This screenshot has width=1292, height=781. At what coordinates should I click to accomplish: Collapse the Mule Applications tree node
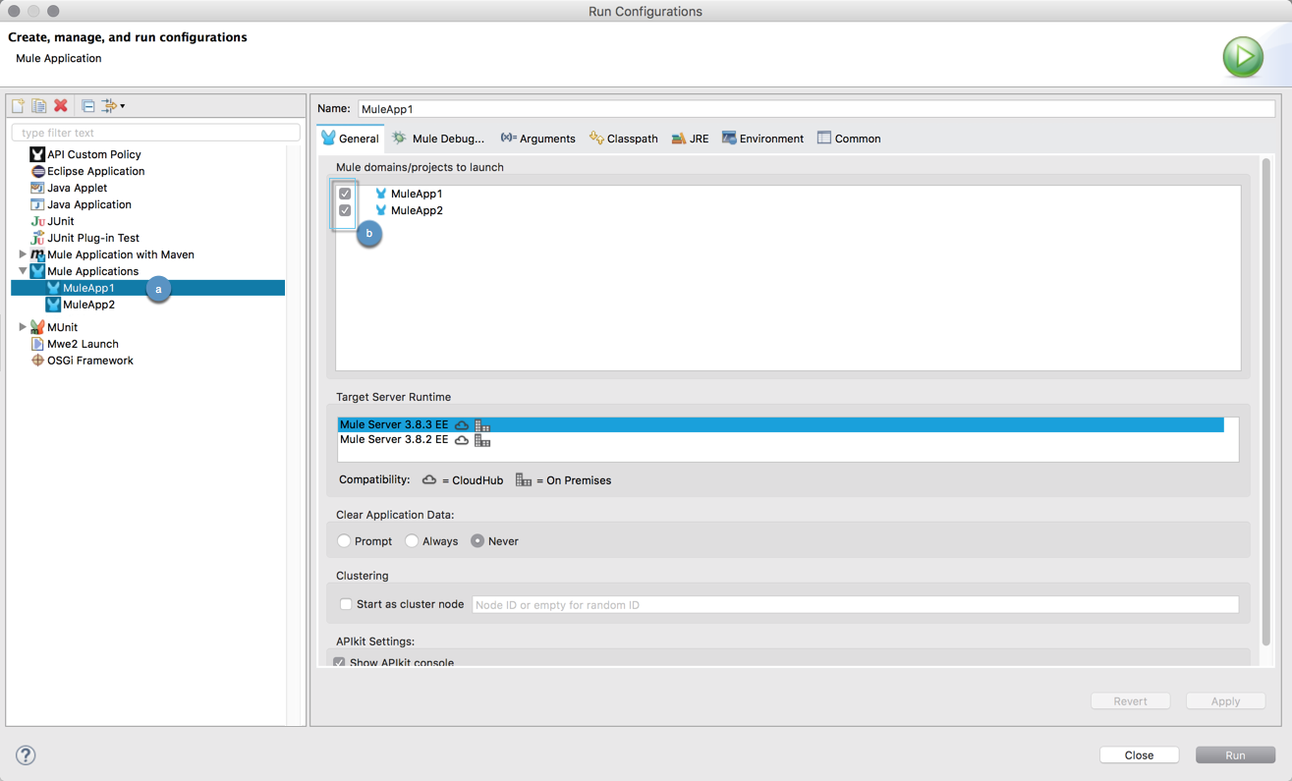pyautogui.click(x=23, y=270)
